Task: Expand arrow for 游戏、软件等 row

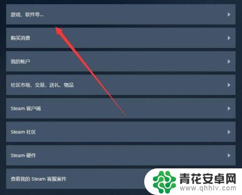Action: point(229,15)
